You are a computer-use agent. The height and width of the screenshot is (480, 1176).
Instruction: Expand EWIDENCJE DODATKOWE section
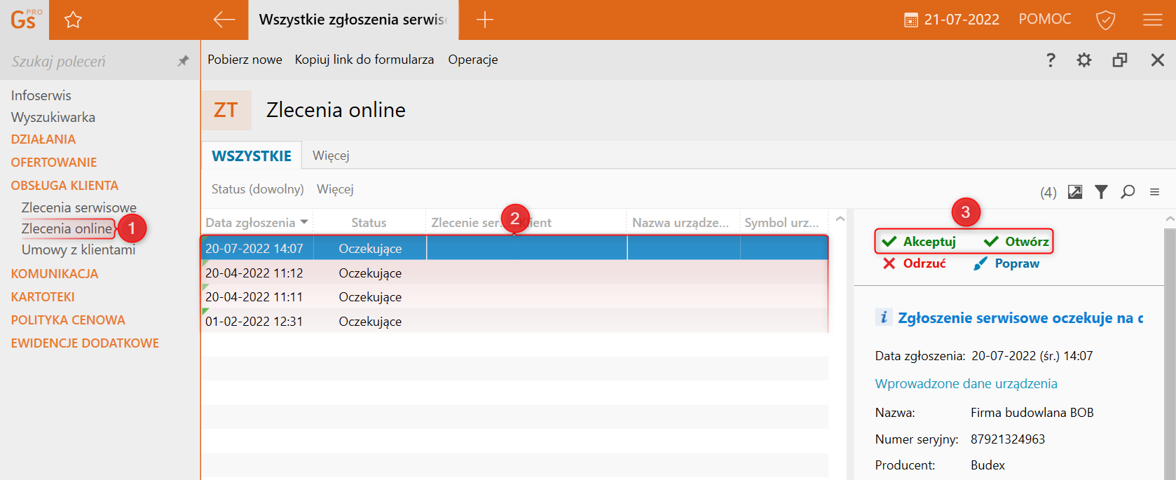[85, 343]
